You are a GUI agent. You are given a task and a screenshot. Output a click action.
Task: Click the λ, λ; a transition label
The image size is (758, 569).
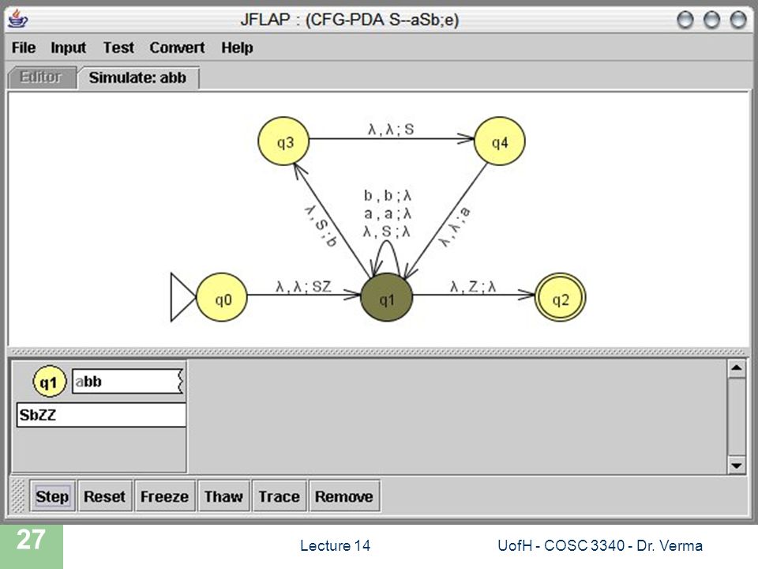coord(454,227)
